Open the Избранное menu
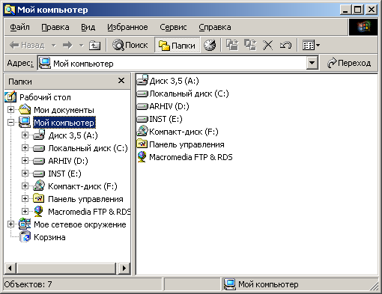 (x=127, y=27)
